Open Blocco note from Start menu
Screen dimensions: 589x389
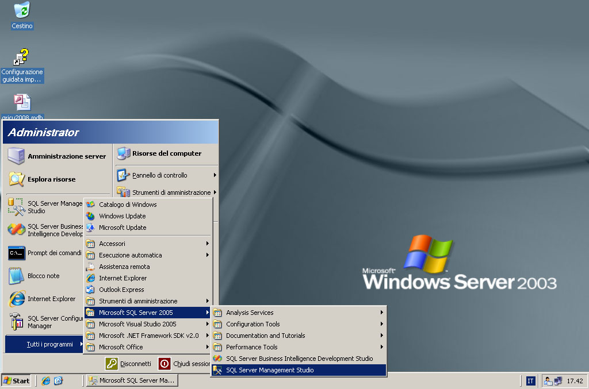click(43, 276)
